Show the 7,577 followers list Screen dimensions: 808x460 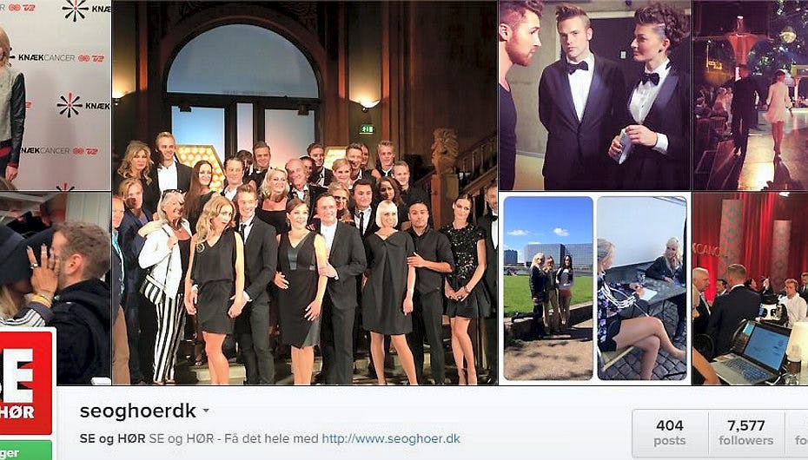(x=746, y=433)
